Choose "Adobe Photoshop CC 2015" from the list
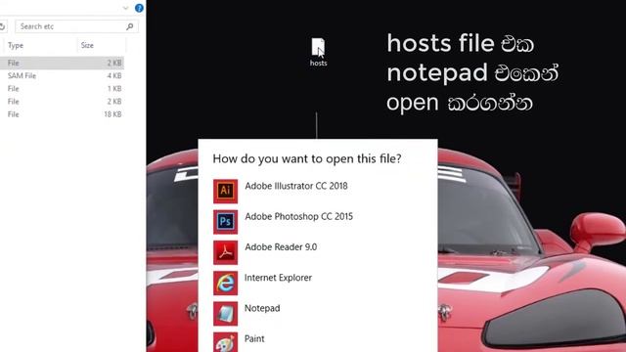The image size is (626, 352). (298, 217)
